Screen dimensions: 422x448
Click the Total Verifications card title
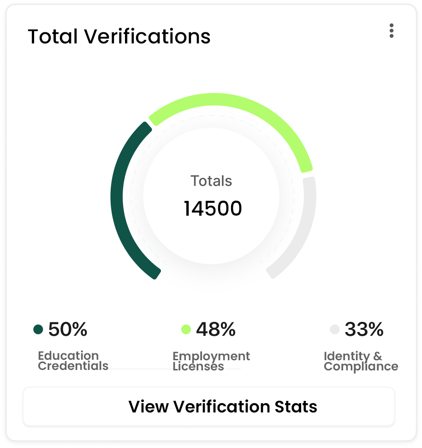tap(119, 36)
